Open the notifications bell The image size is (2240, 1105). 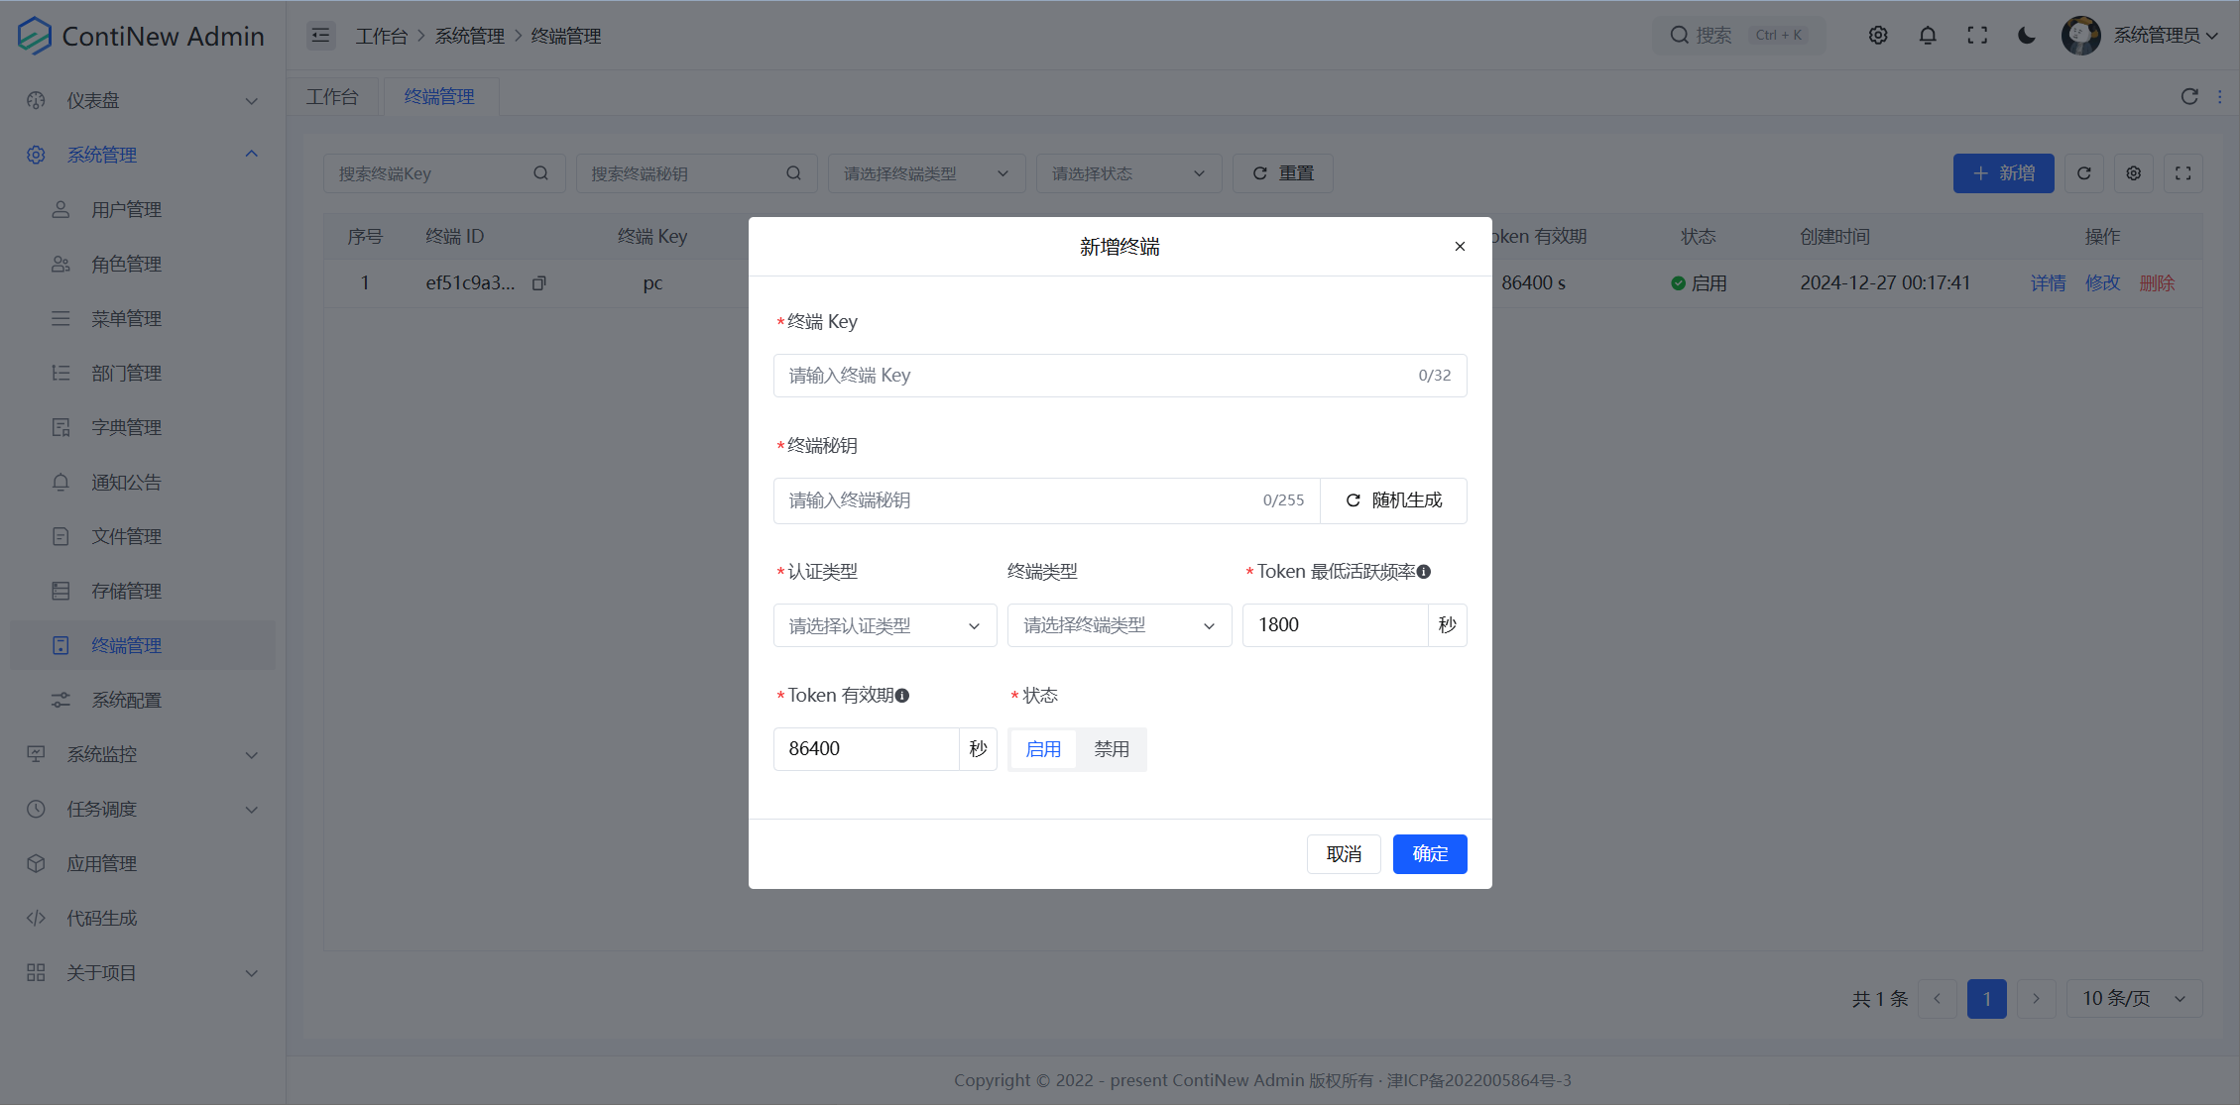[1928, 36]
